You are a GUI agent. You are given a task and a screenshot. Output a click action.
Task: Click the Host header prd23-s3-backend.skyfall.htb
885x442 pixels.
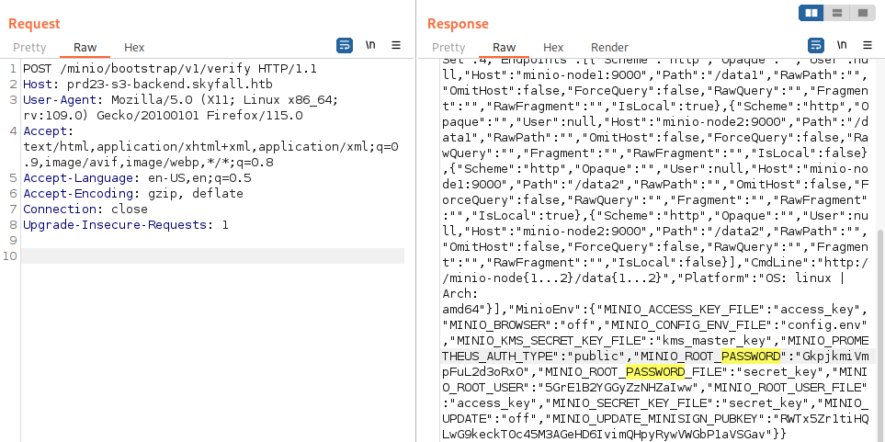coord(148,85)
